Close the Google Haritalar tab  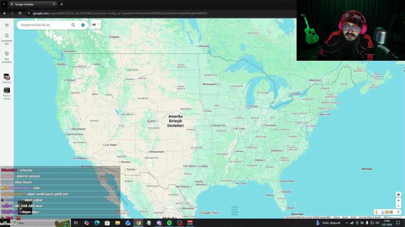pos(54,4)
